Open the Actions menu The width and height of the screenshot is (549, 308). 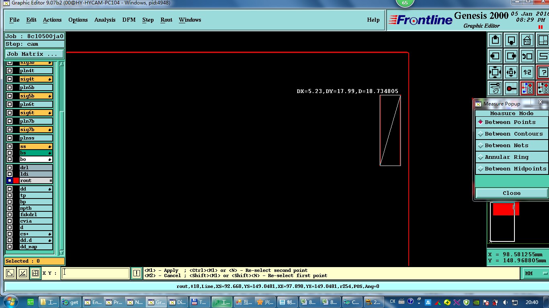[x=52, y=20]
